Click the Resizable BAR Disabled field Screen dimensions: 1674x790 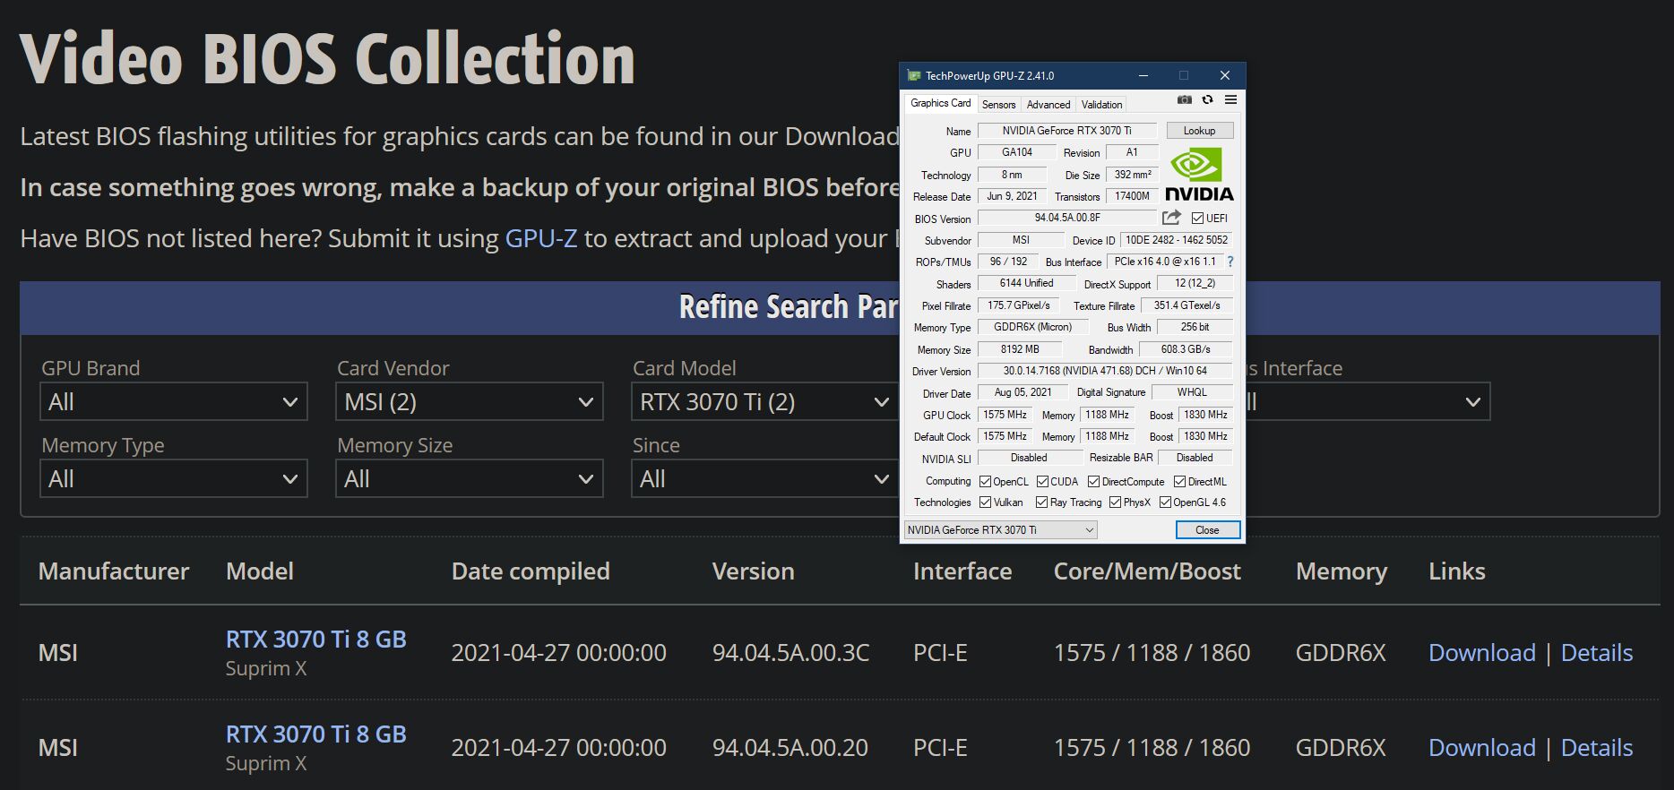tap(1195, 458)
